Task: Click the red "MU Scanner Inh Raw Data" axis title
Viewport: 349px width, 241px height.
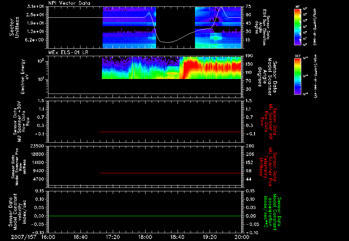Action: point(269,122)
